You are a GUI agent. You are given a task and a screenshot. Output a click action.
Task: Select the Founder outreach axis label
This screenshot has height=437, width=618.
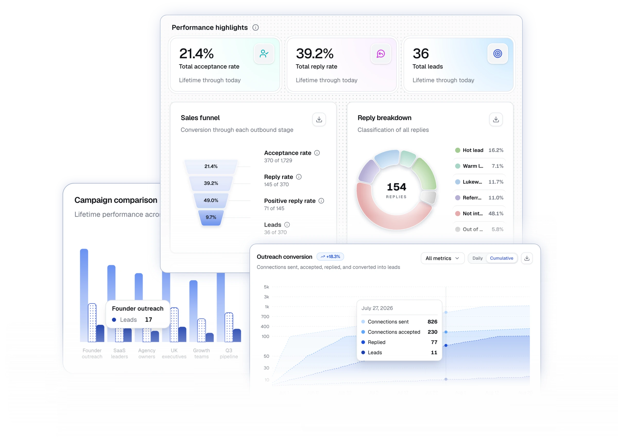pos(92,354)
